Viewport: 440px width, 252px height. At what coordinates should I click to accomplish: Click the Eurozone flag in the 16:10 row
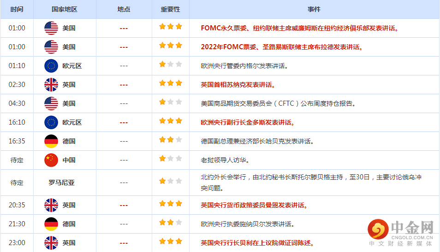51,122
